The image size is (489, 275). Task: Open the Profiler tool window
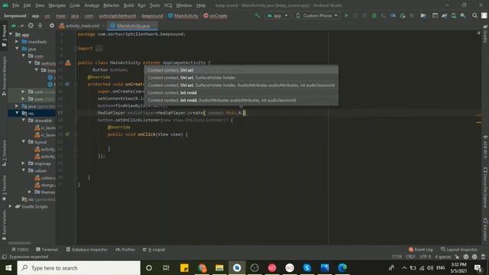[x=125, y=250]
